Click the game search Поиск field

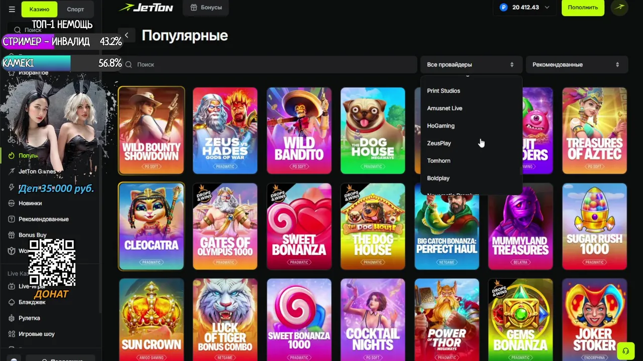tap(268, 65)
